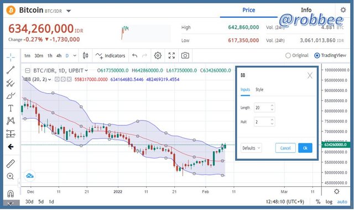The image size is (354, 210).
Task: Select the pitchfork drawing tool
Action: tap(11, 83)
